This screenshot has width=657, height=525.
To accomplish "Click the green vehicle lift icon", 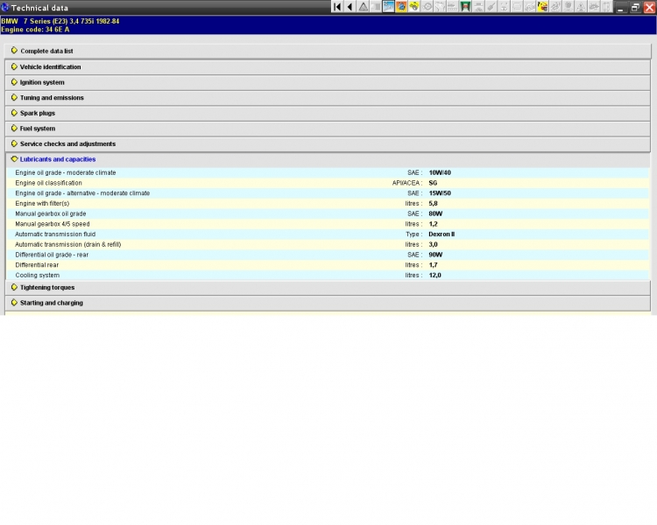I will [x=465, y=7].
